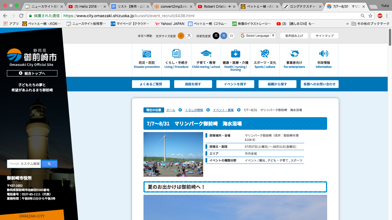
Task: Open ニュースサイト投稿管 bookmark
Action: pyautogui.click(x=86, y=24)
